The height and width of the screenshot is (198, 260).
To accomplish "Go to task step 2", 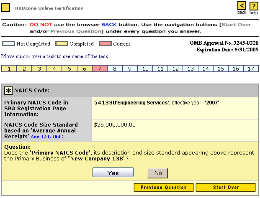I will pyautogui.click(x=24, y=69).
